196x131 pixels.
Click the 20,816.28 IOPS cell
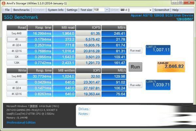[89, 51]
